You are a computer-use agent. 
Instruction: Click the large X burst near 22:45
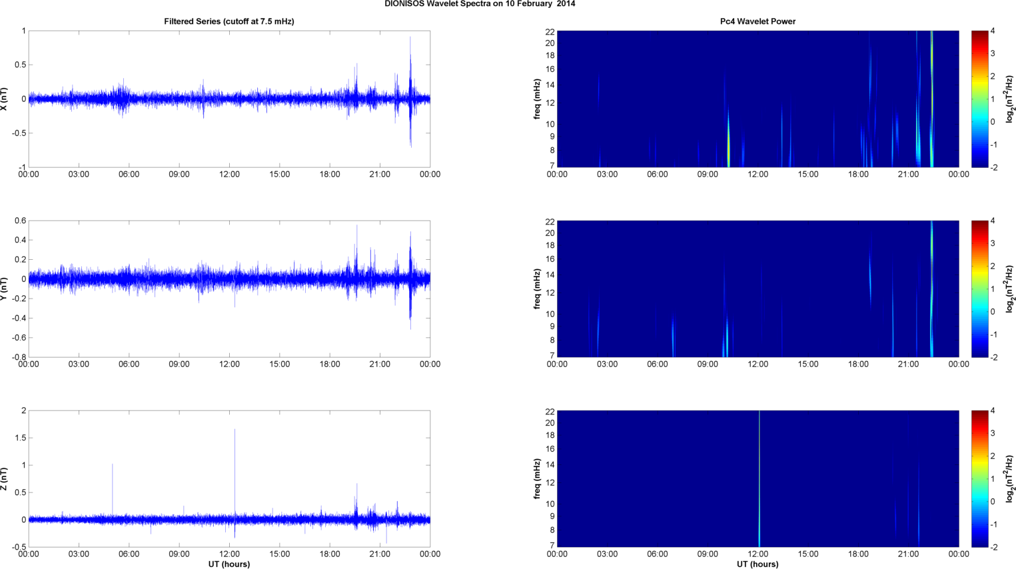click(x=410, y=92)
